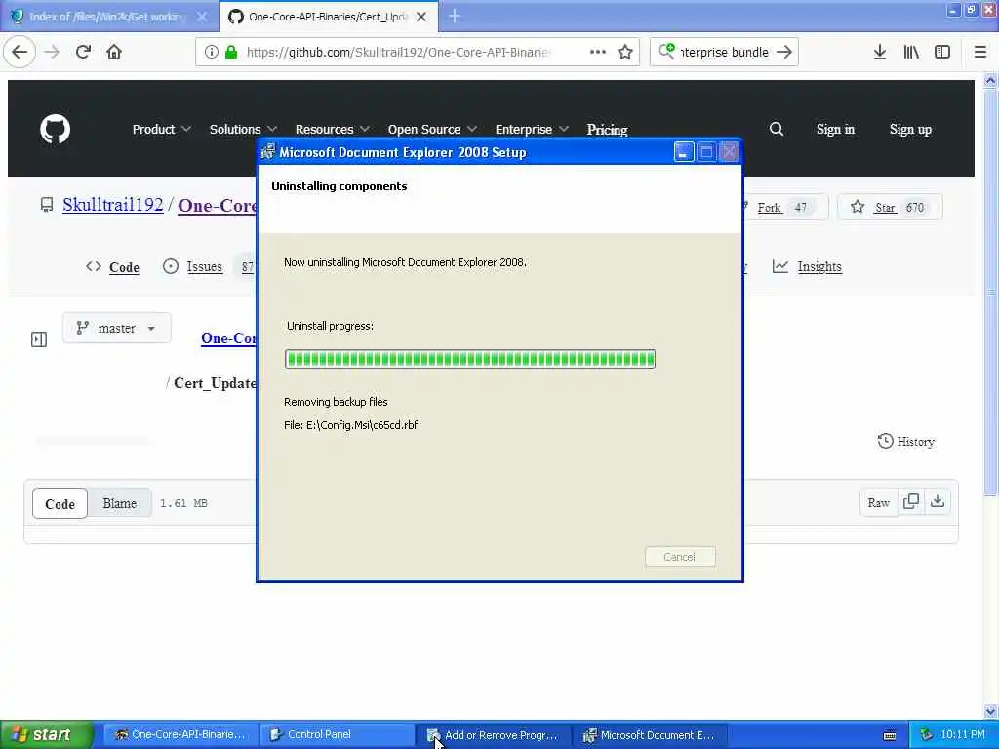Open page actions three-dot menu

pos(598,52)
